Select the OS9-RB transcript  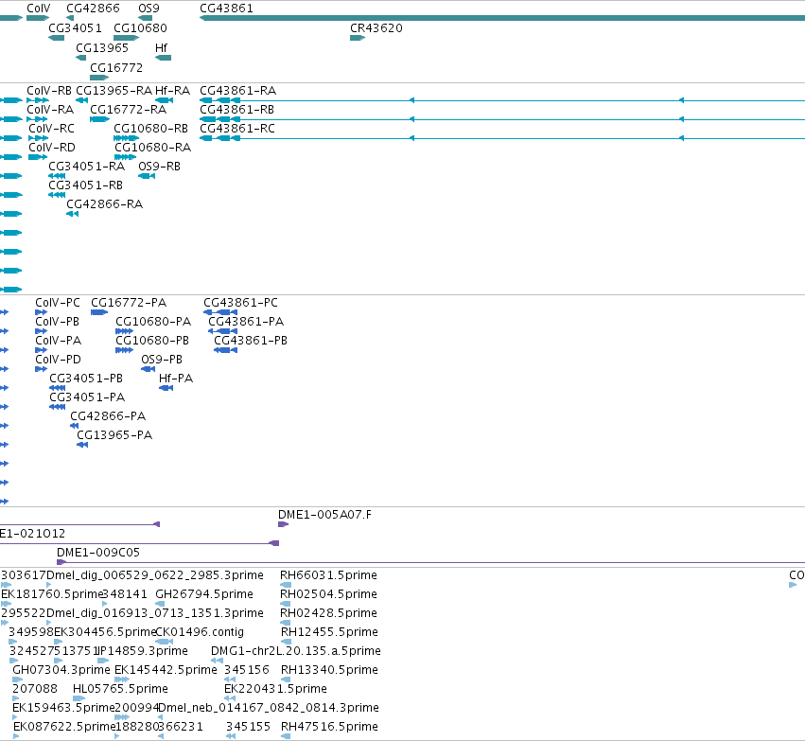click(147, 176)
